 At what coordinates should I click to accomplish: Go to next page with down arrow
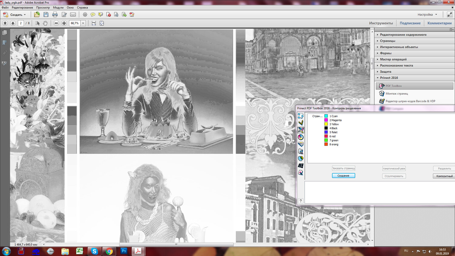[x=13, y=23]
